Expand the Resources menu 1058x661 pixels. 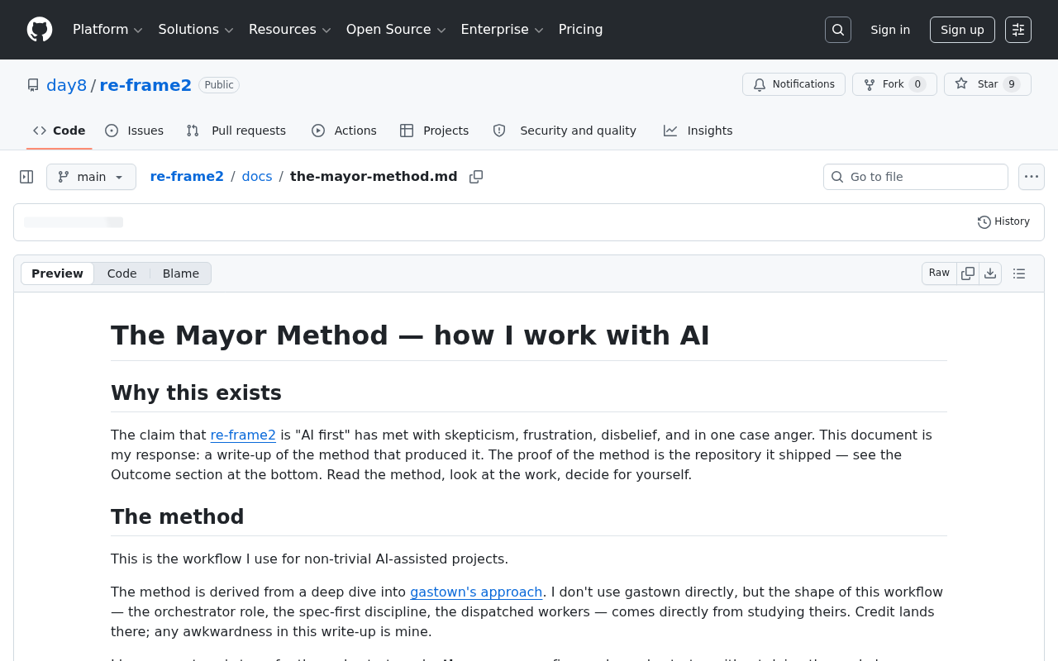[289, 30]
